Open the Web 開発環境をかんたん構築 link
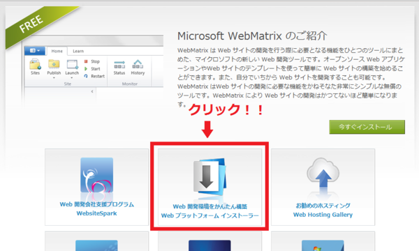The height and width of the screenshot is (251, 419). pos(209,206)
